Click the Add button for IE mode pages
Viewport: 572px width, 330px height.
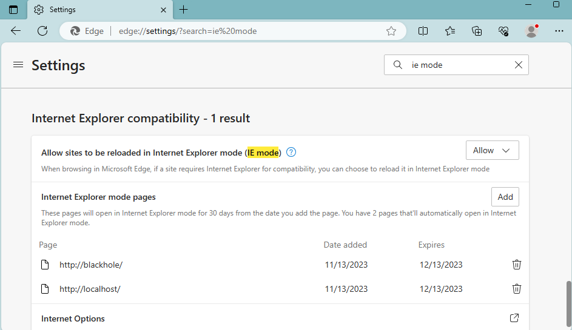point(505,197)
